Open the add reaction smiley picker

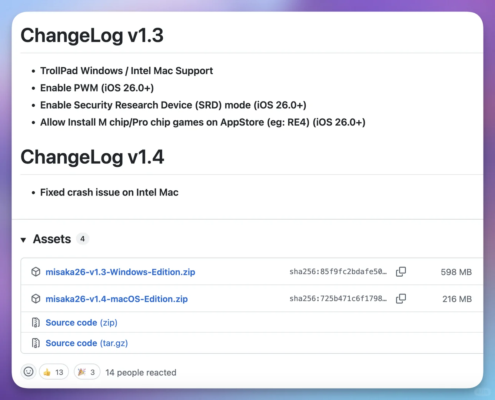[x=29, y=371]
